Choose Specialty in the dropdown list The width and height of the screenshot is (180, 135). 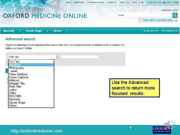coord(31,99)
